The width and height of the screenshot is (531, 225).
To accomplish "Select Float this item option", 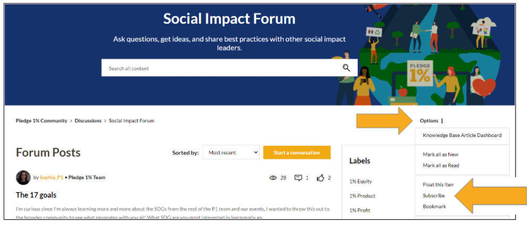I will tap(438, 185).
